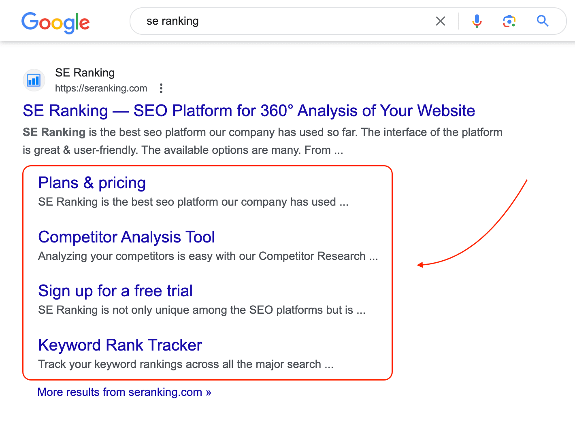Open the three-dot menu next to seranking.com URL

pos(161,88)
